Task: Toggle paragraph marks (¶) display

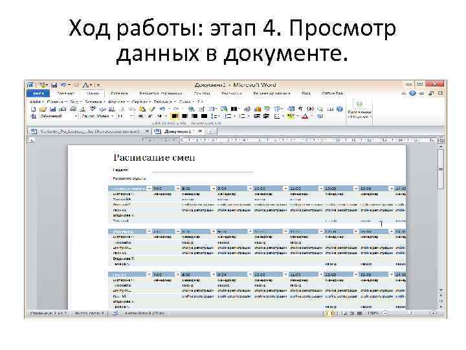Action: [300, 110]
